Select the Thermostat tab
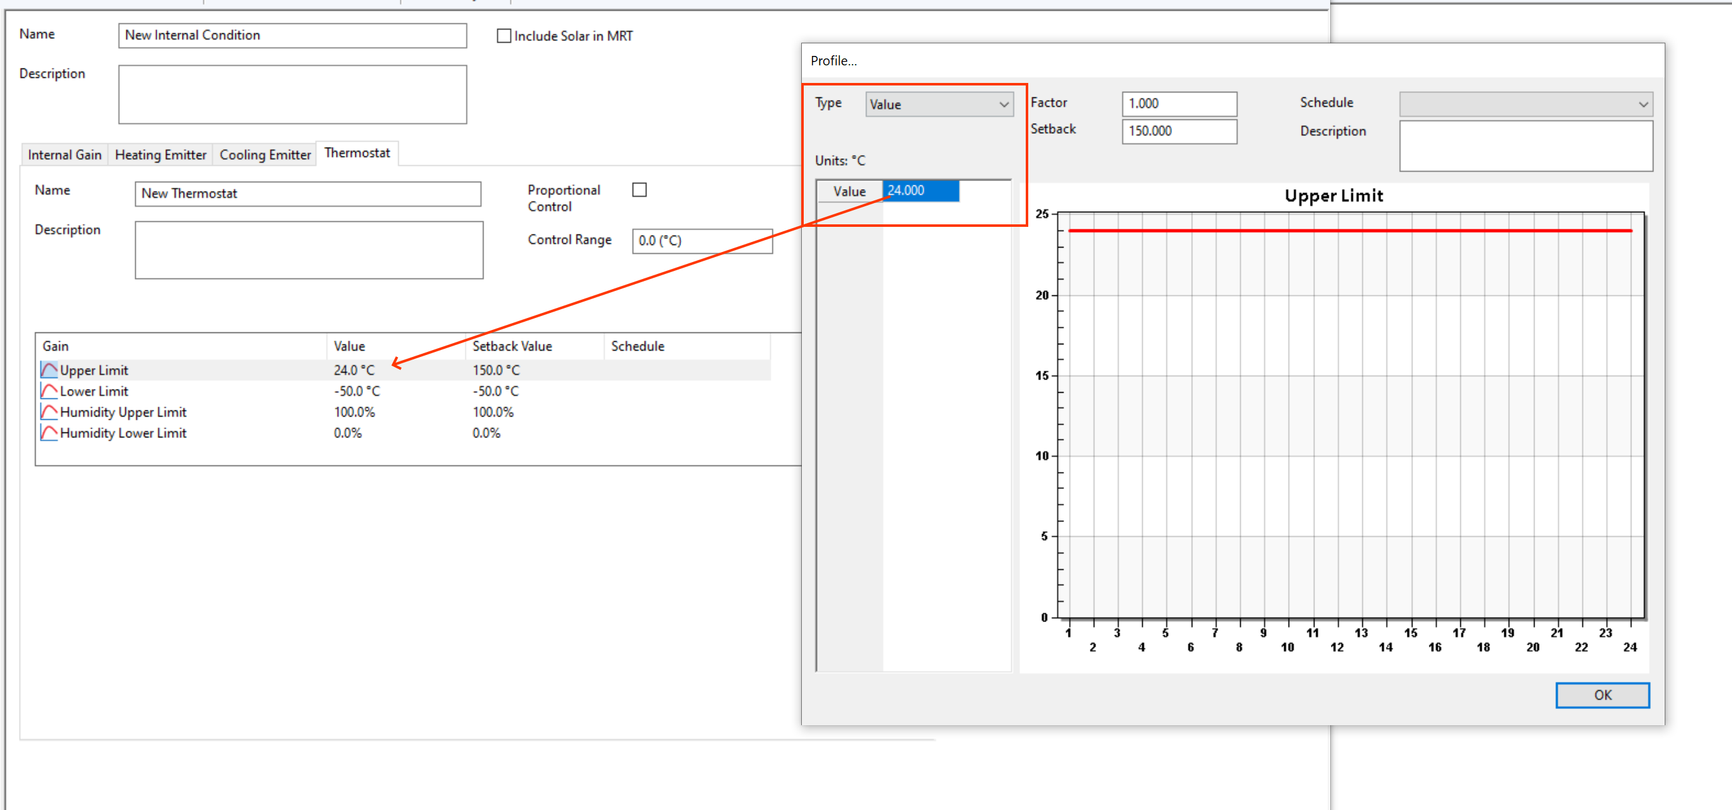 pyautogui.click(x=357, y=153)
